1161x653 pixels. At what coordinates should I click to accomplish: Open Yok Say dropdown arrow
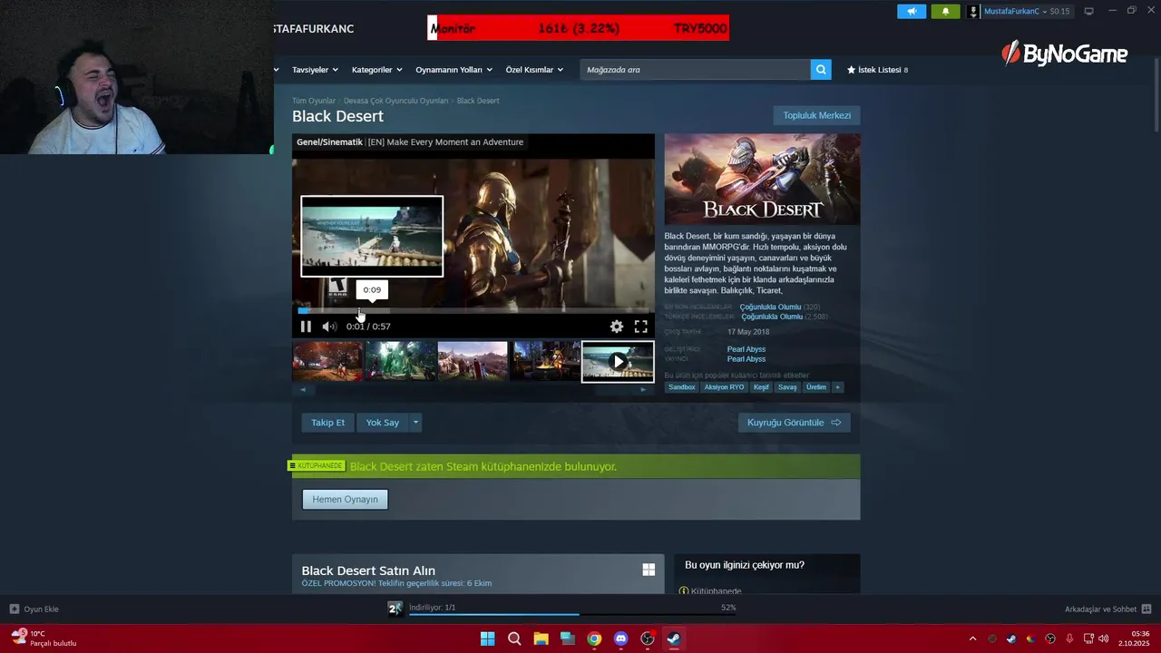click(415, 423)
